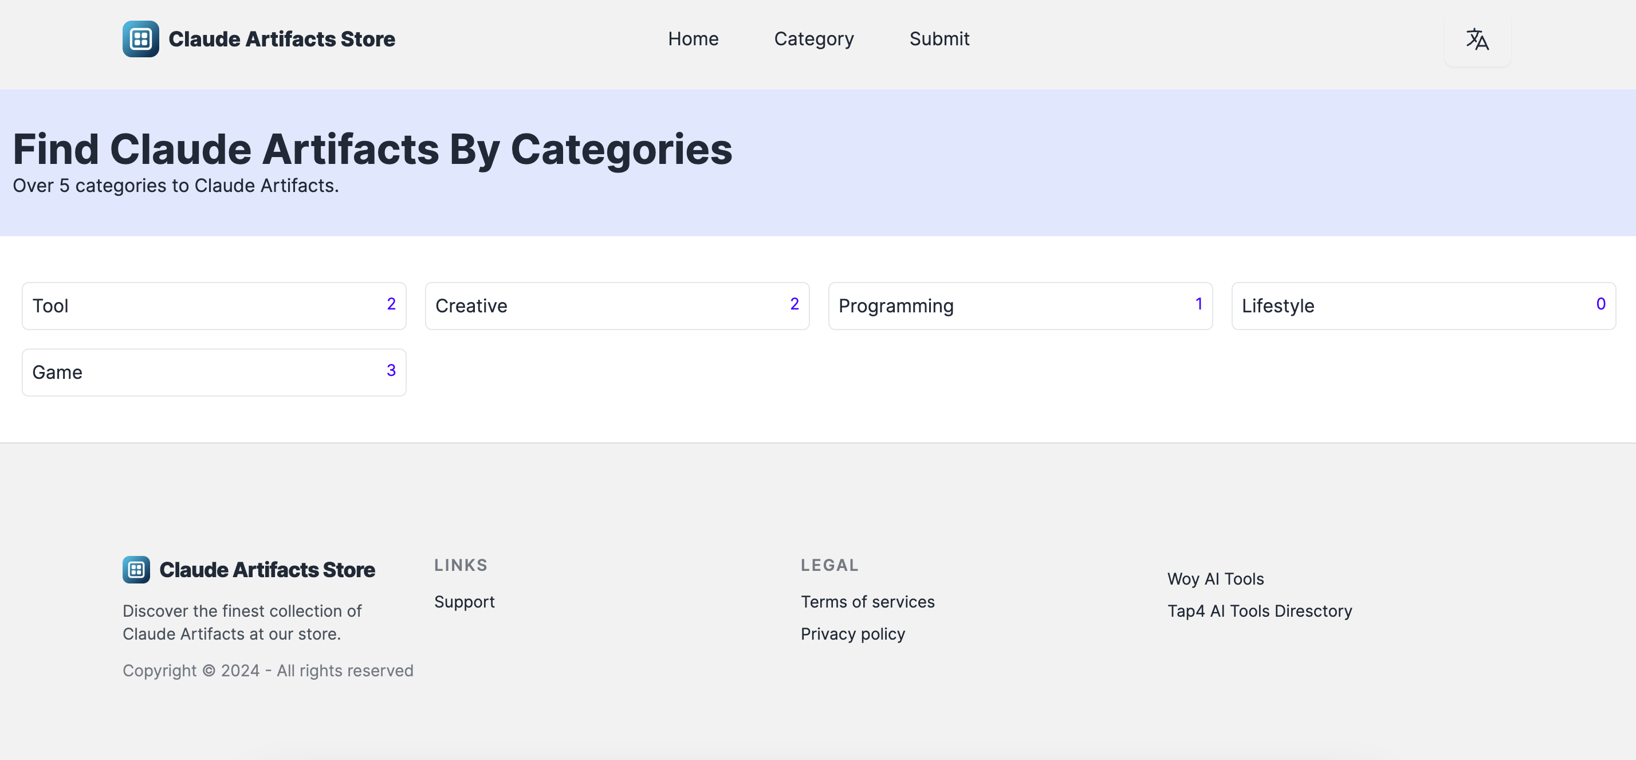Open the Privacy policy link

[852, 633]
